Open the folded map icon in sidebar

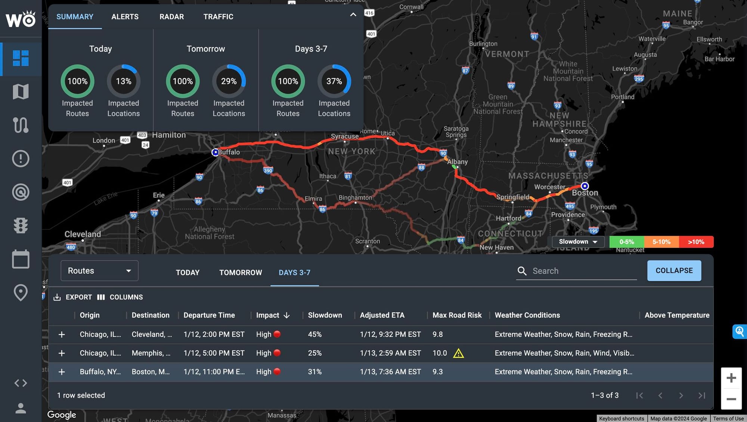coord(21,92)
